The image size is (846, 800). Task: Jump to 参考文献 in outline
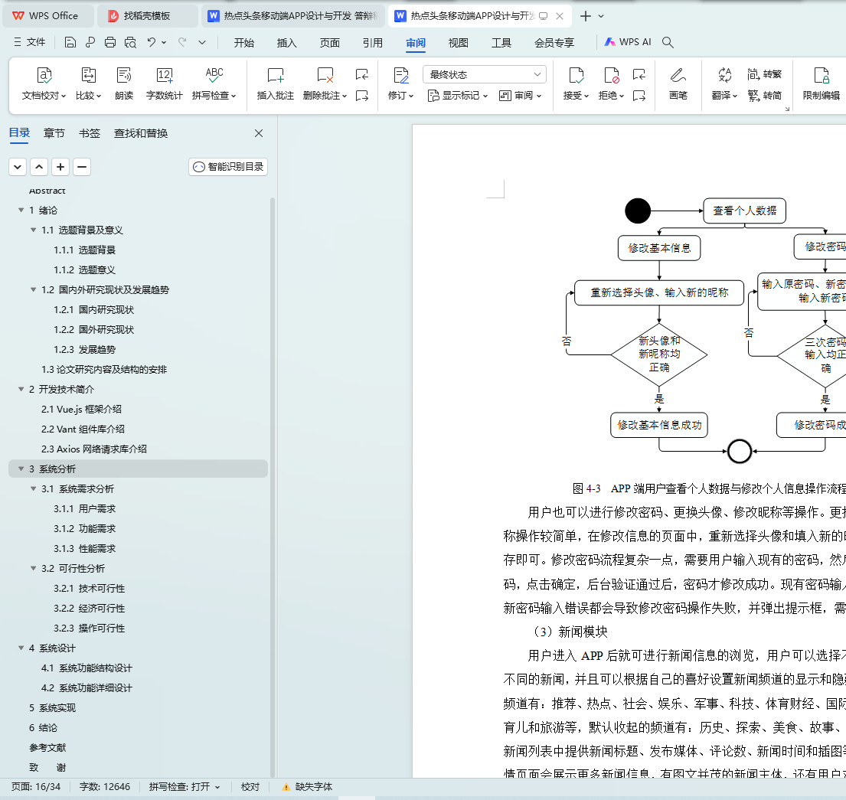[47, 747]
